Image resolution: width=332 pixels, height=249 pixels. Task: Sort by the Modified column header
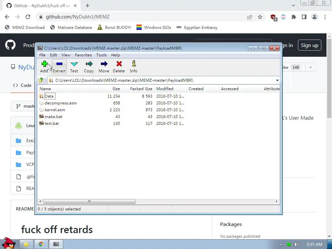pyautogui.click(x=170, y=89)
